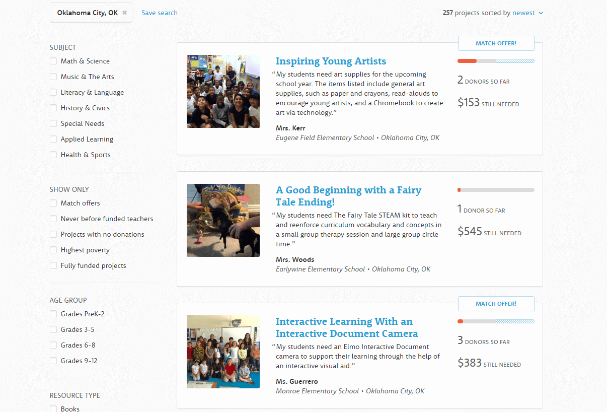Screen dimensions: 607x412
Task: Click Match Offer badge on Document Camera project
Action: point(496,304)
